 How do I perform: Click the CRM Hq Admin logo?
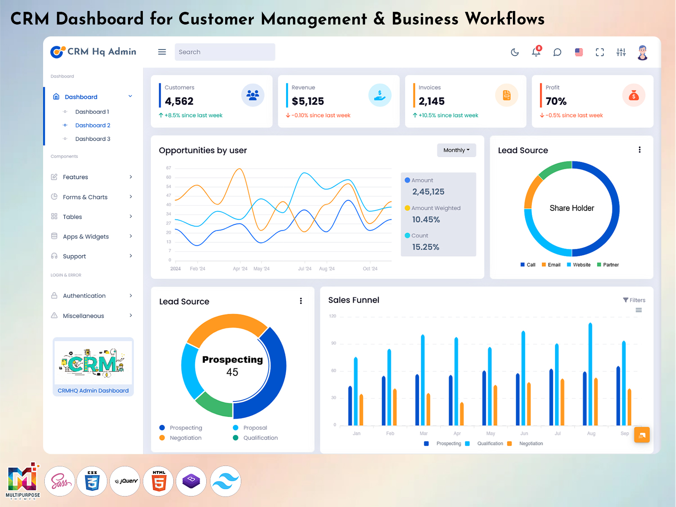point(93,52)
